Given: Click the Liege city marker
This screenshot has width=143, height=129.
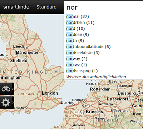Looking at the screenshot, I should [114, 113].
